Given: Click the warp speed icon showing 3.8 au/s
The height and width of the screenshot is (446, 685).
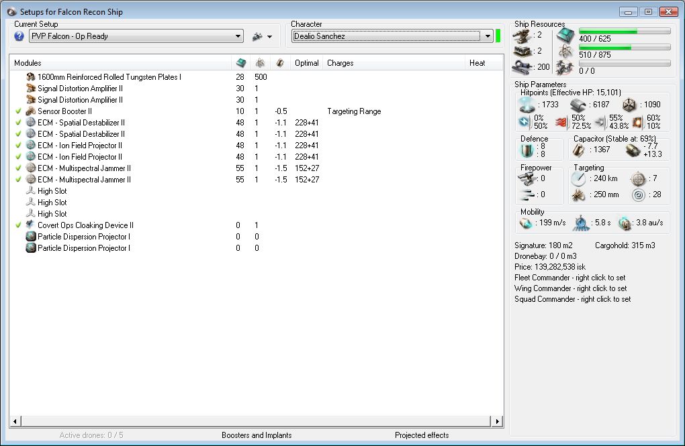Looking at the screenshot, I should [626, 223].
